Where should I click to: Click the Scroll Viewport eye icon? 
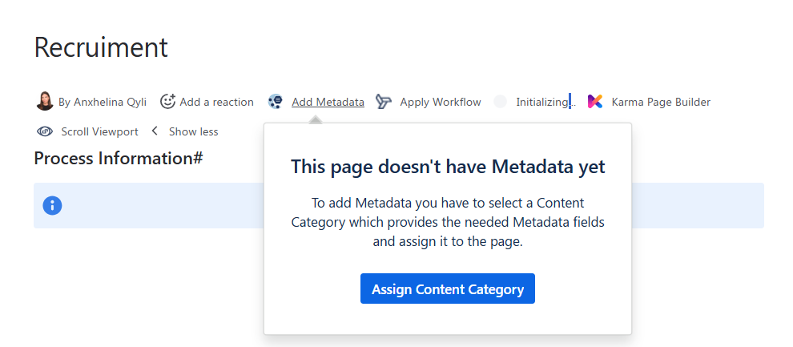click(x=45, y=131)
